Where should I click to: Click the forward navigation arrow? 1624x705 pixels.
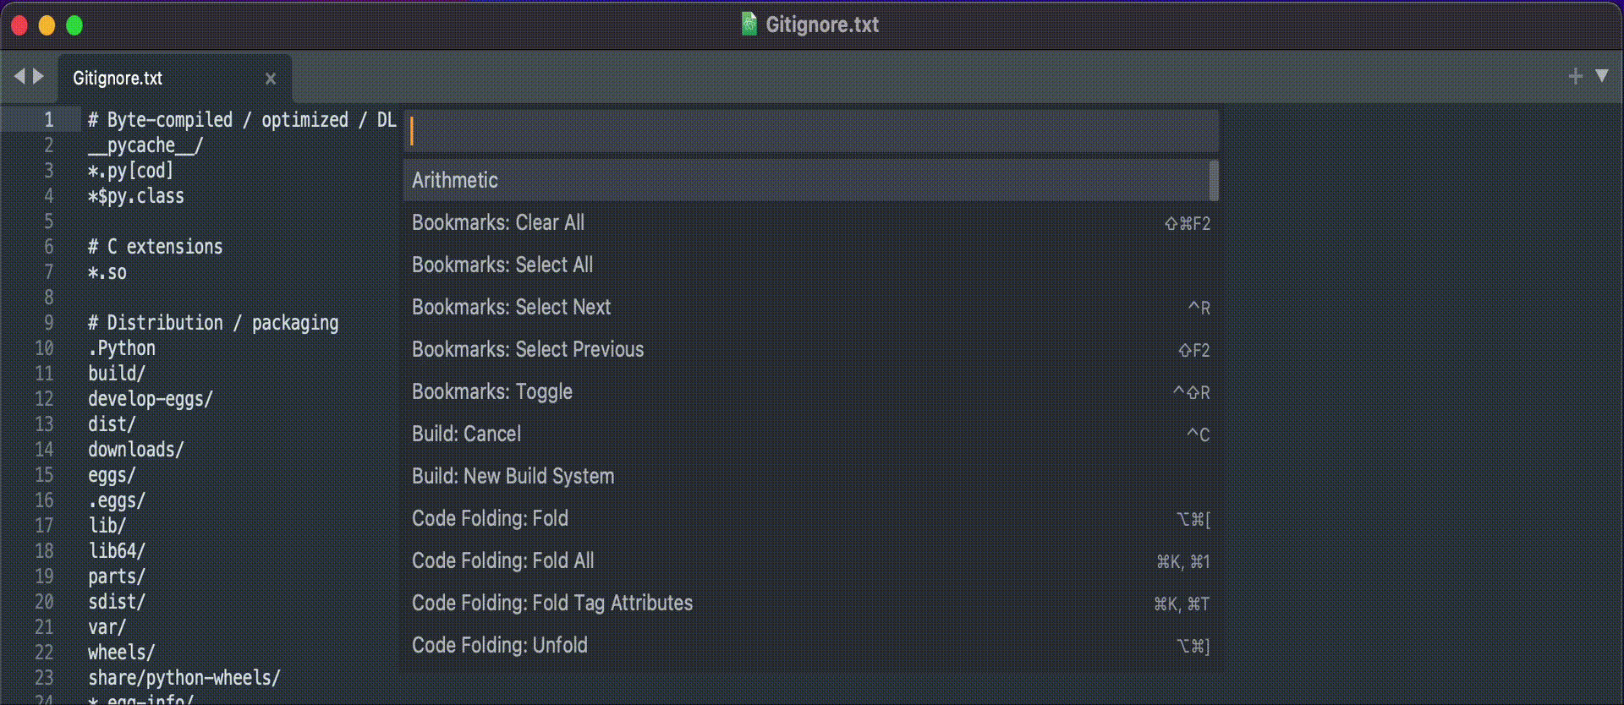(x=39, y=76)
